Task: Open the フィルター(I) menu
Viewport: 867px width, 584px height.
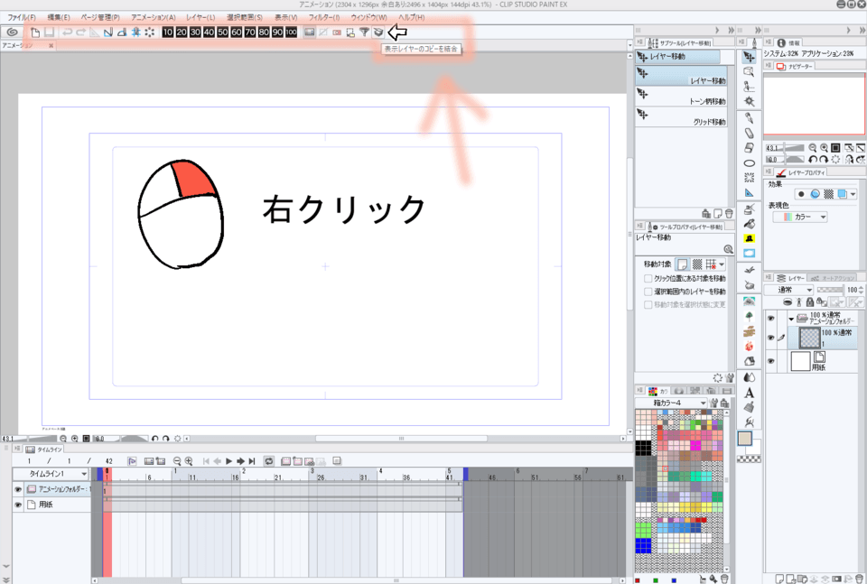Action: 324,17
